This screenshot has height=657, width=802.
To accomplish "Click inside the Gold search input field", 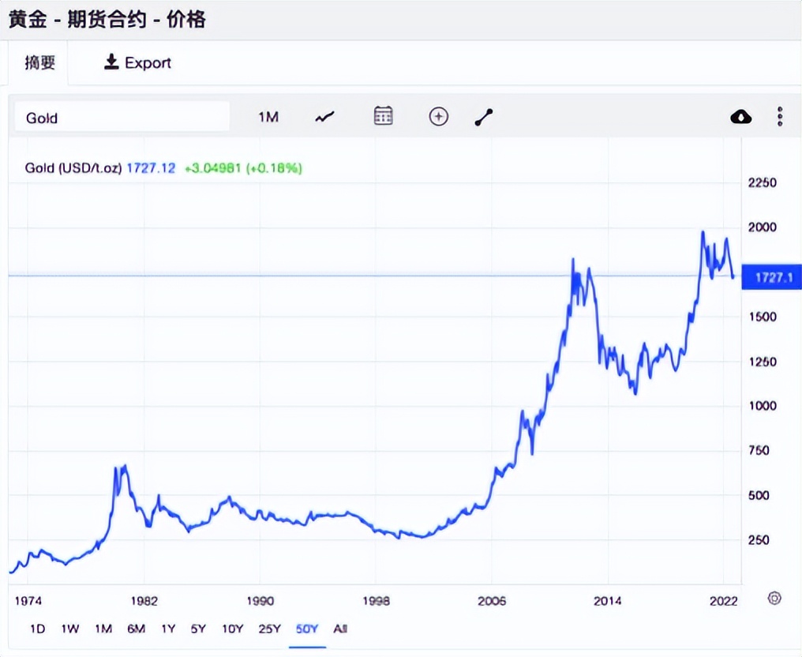I will 122,118.
